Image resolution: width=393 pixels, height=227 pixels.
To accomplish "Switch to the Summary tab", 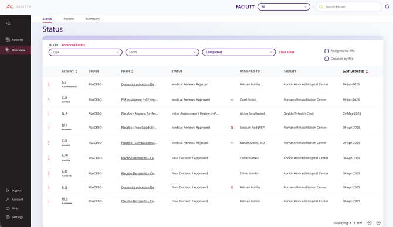I will point(93,19).
